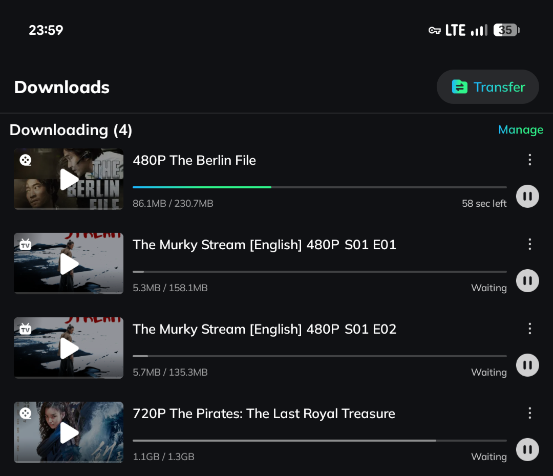The image size is (553, 476).
Task: Click 'Waiting' status for The Pirates download
Action: click(x=489, y=457)
